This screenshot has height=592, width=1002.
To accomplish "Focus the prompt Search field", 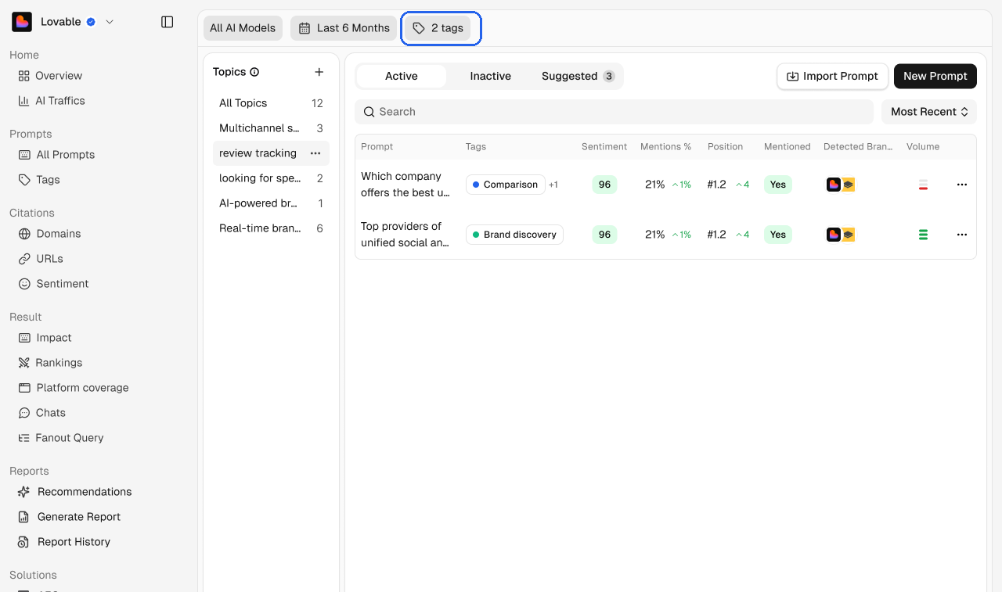I will coord(614,112).
